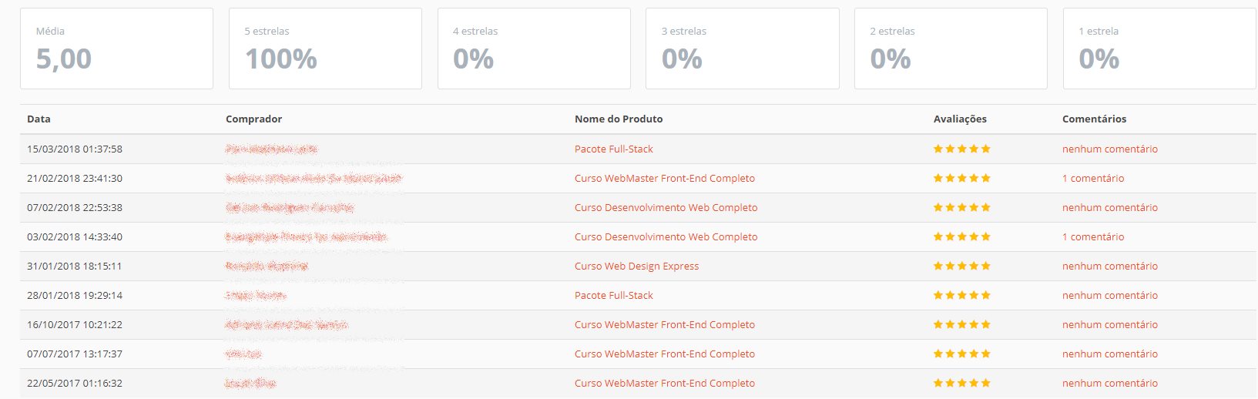Sort by Avaliações column header
This screenshot has height=399, width=1258.
(960, 119)
